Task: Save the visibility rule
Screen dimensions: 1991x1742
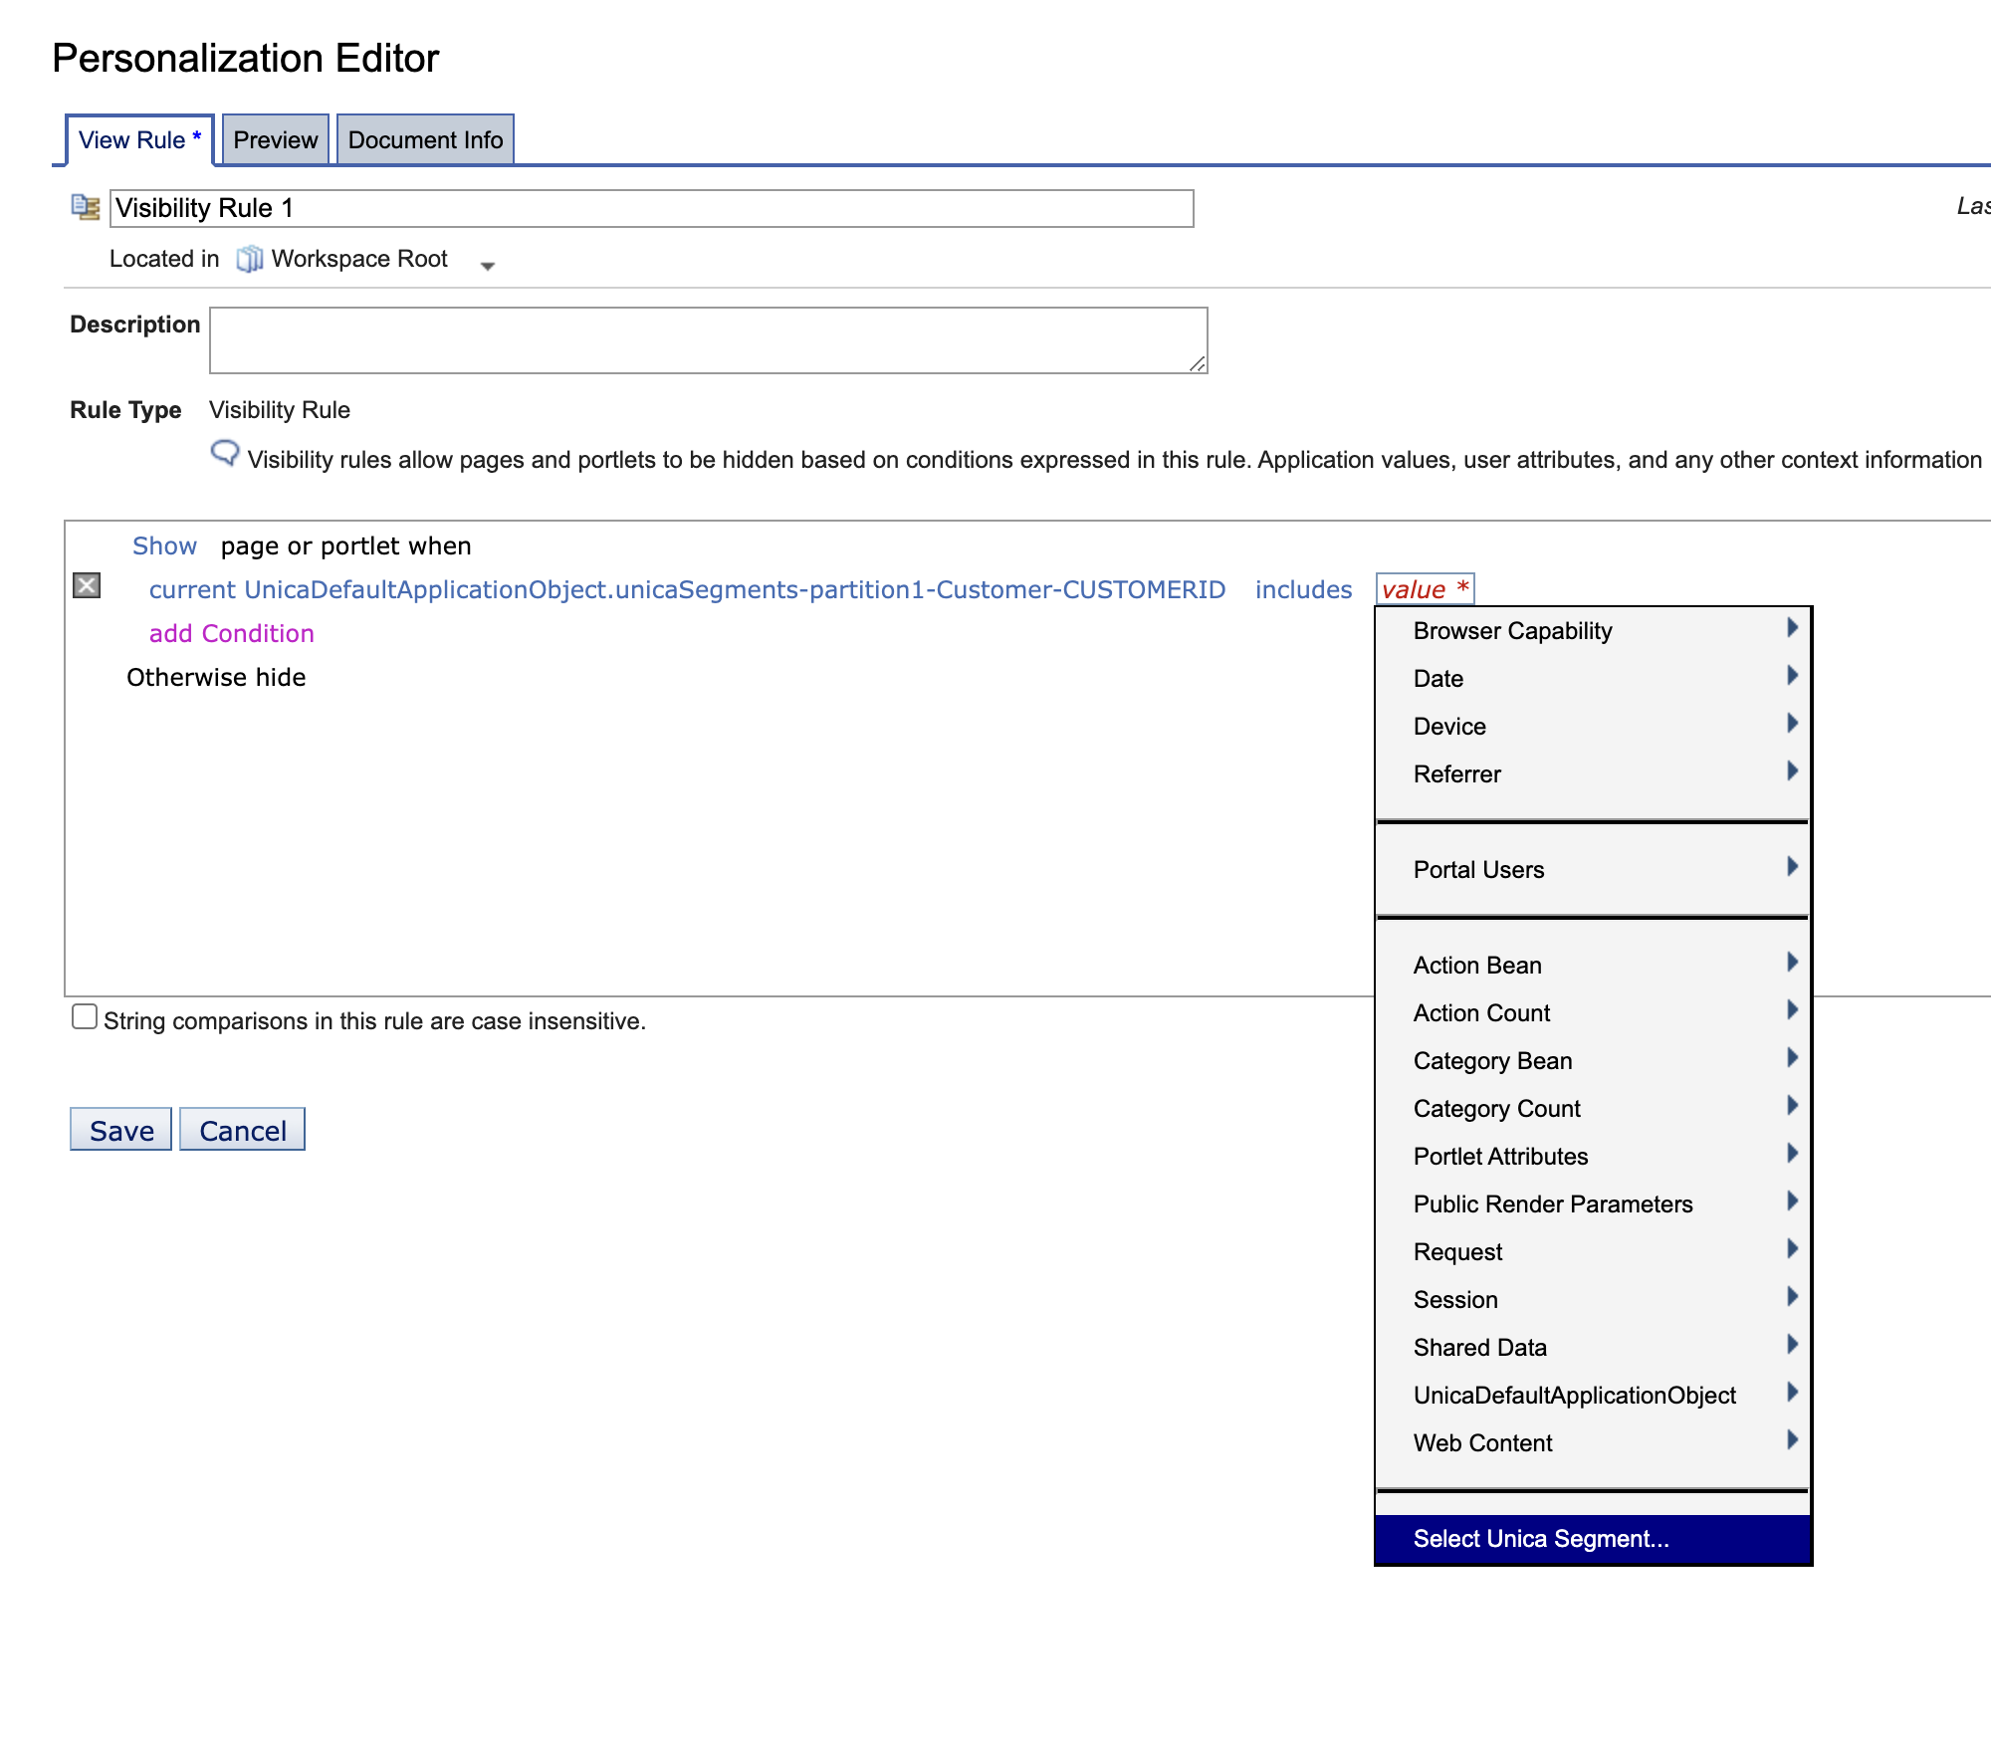Action: click(120, 1129)
